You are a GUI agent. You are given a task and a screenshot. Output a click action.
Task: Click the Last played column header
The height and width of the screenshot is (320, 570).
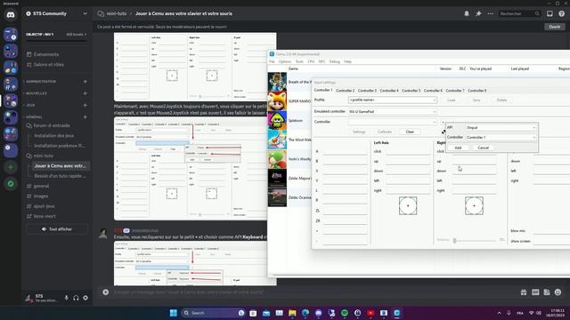520,68
